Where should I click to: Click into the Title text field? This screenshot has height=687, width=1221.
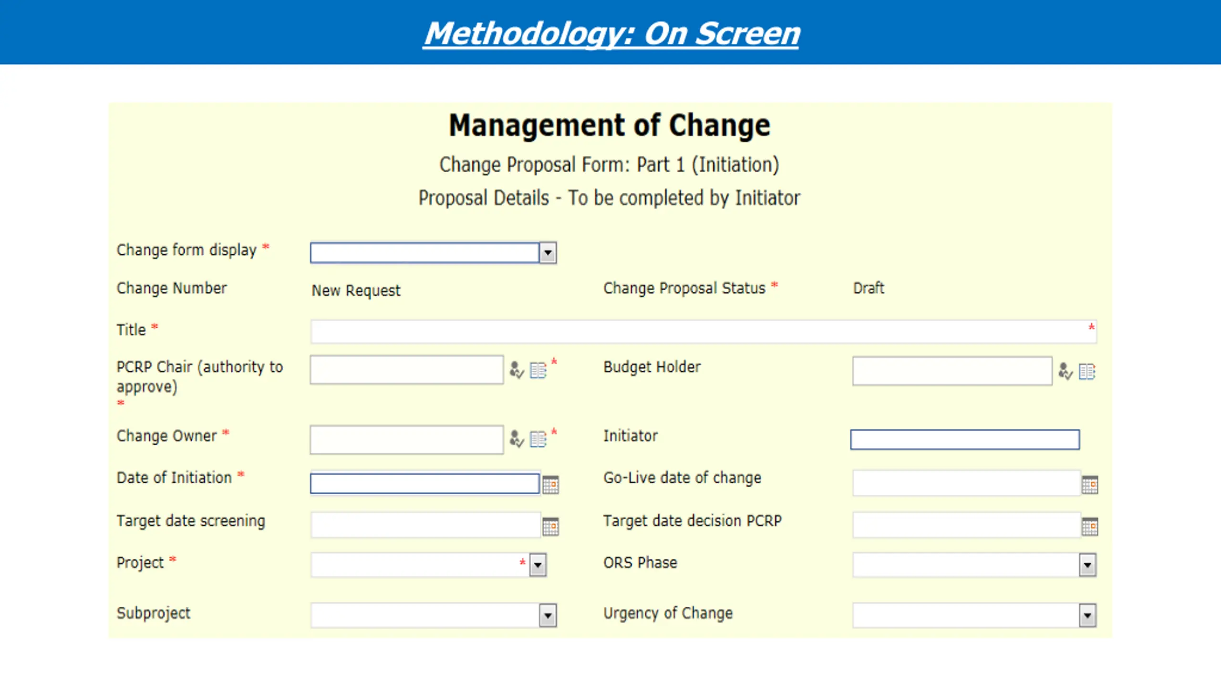click(704, 332)
